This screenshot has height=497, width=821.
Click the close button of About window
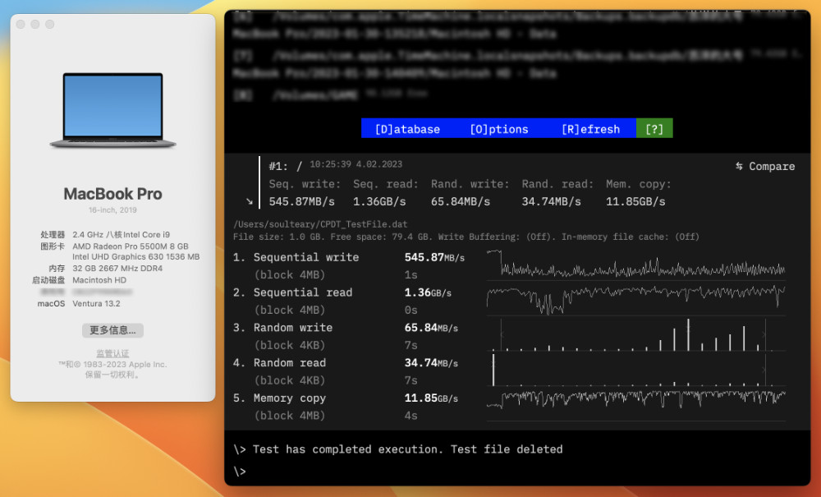21,24
